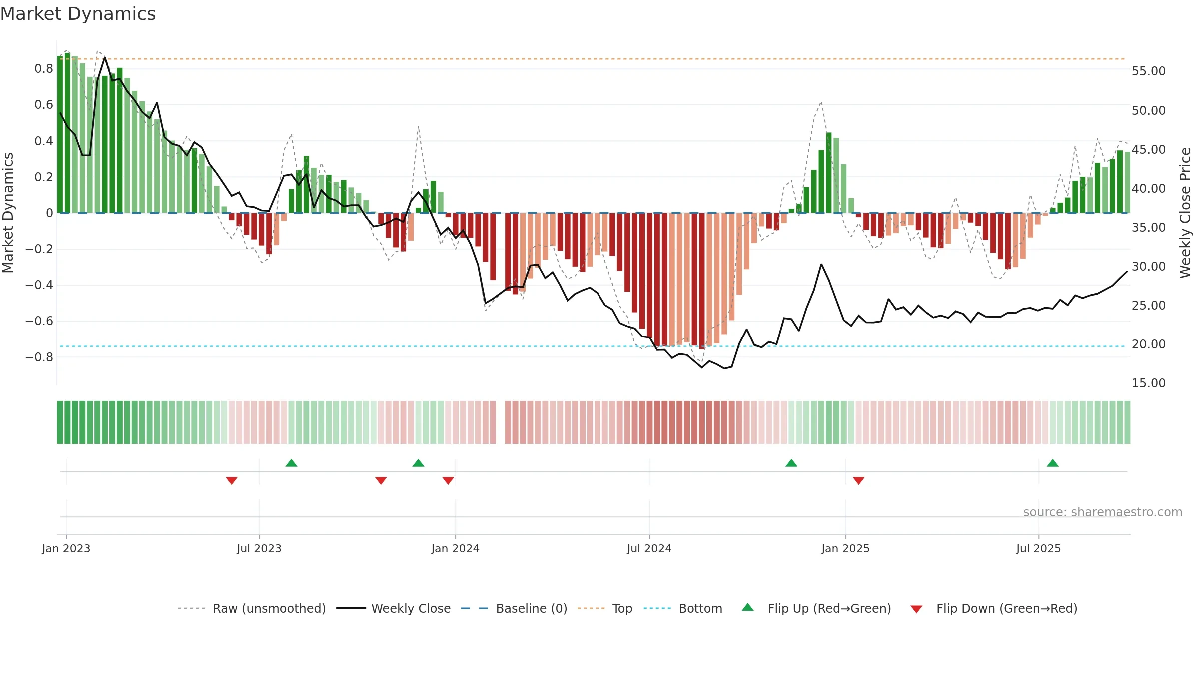
Task: Click the Jan 2023 axis label
Action: pyautogui.click(x=66, y=548)
